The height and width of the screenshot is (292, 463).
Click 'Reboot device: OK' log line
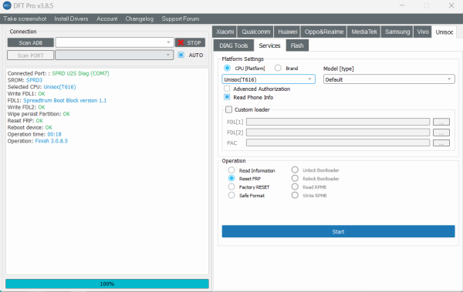coord(30,127)
